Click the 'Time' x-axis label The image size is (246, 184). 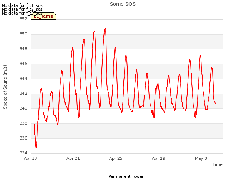click(217, 164)
